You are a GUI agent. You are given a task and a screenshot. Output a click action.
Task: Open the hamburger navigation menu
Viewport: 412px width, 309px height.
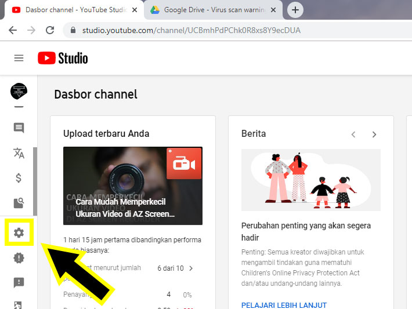(x=19, y=58)
